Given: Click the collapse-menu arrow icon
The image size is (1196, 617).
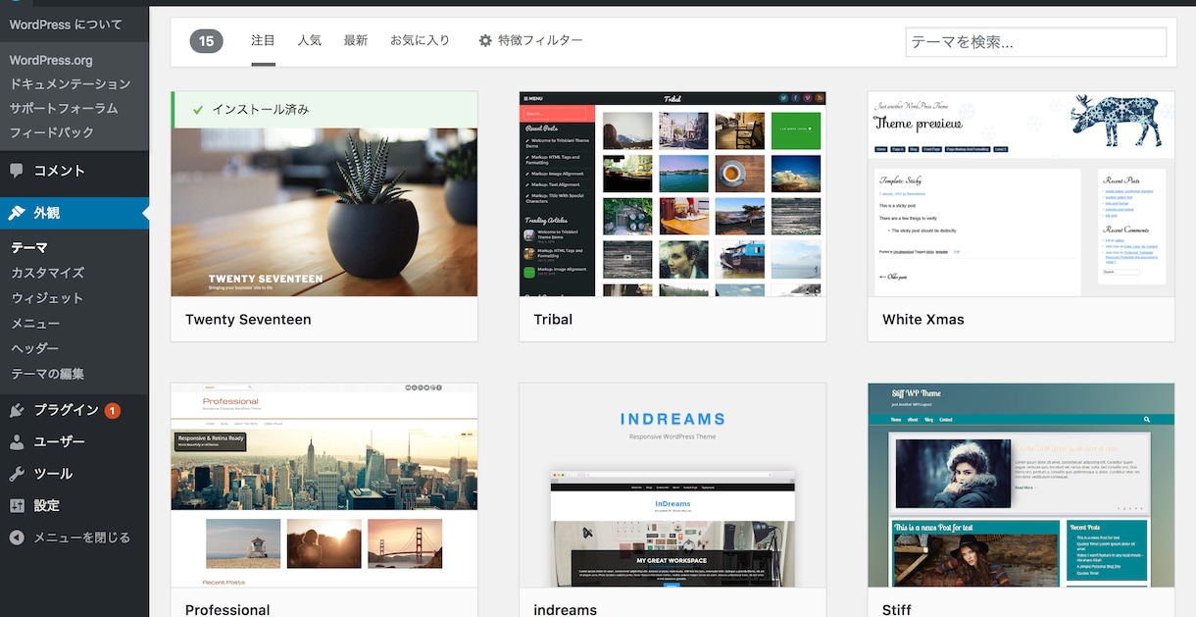Looking at the screenshot, I should (x=17, y=538).
